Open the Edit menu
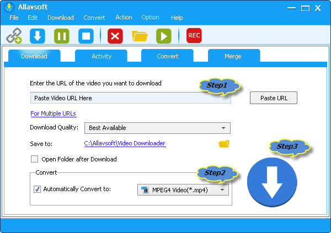Screen dimensions: 331x233 [x=33, y=18]
